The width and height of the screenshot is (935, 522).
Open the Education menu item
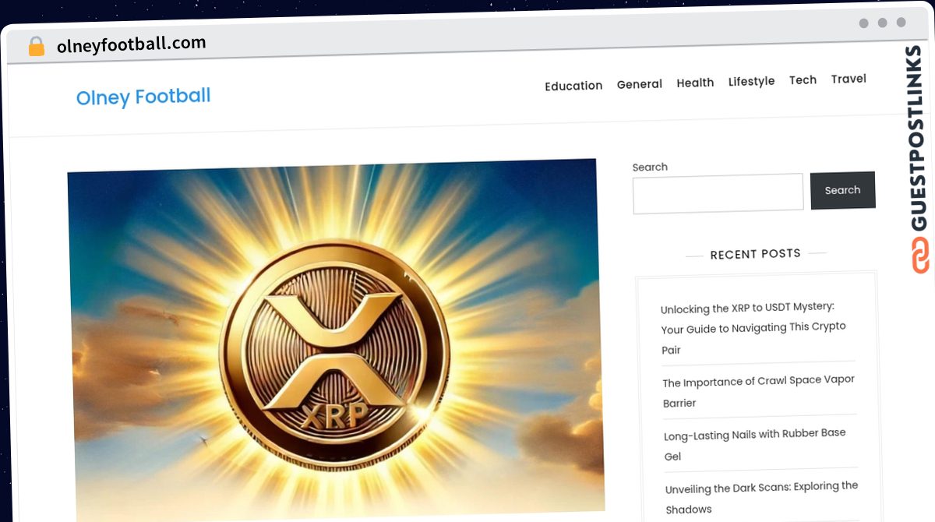pos(573,86)
